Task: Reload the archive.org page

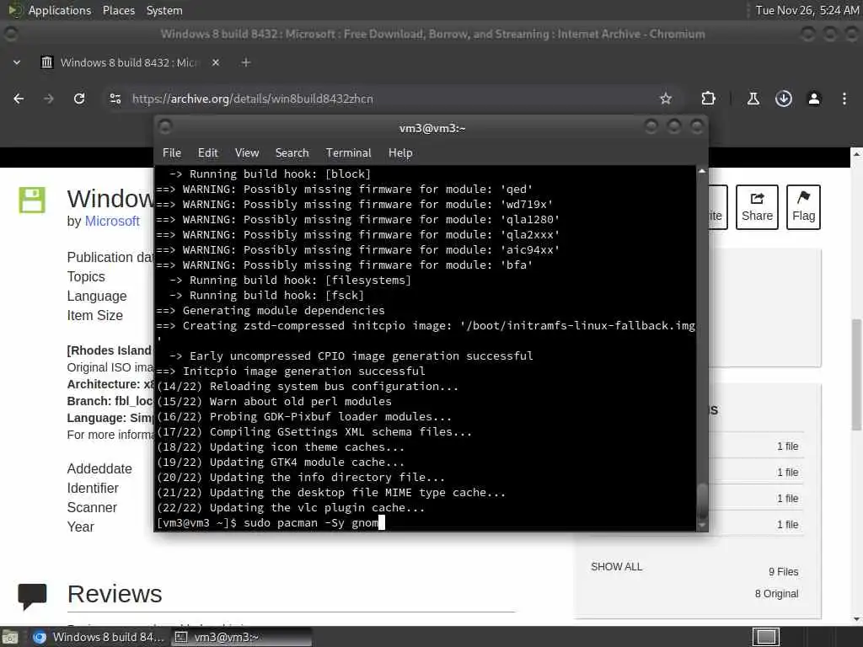Action: (x=79, y=99)
